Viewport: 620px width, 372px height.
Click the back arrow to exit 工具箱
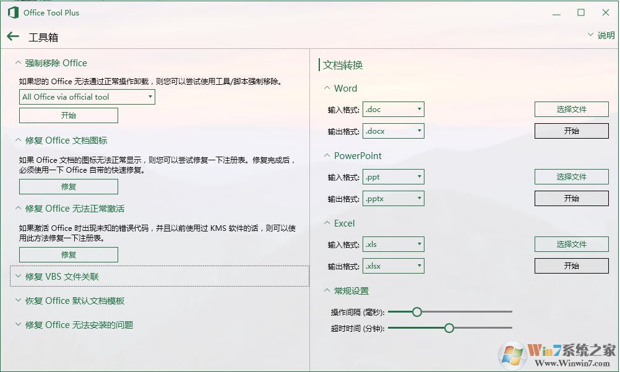click(12, 35)
